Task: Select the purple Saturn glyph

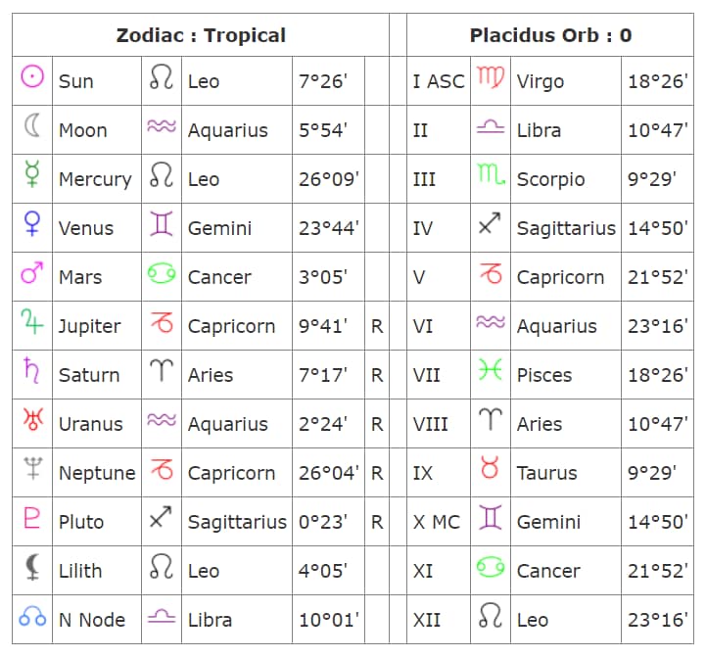Action: point(32,372)
